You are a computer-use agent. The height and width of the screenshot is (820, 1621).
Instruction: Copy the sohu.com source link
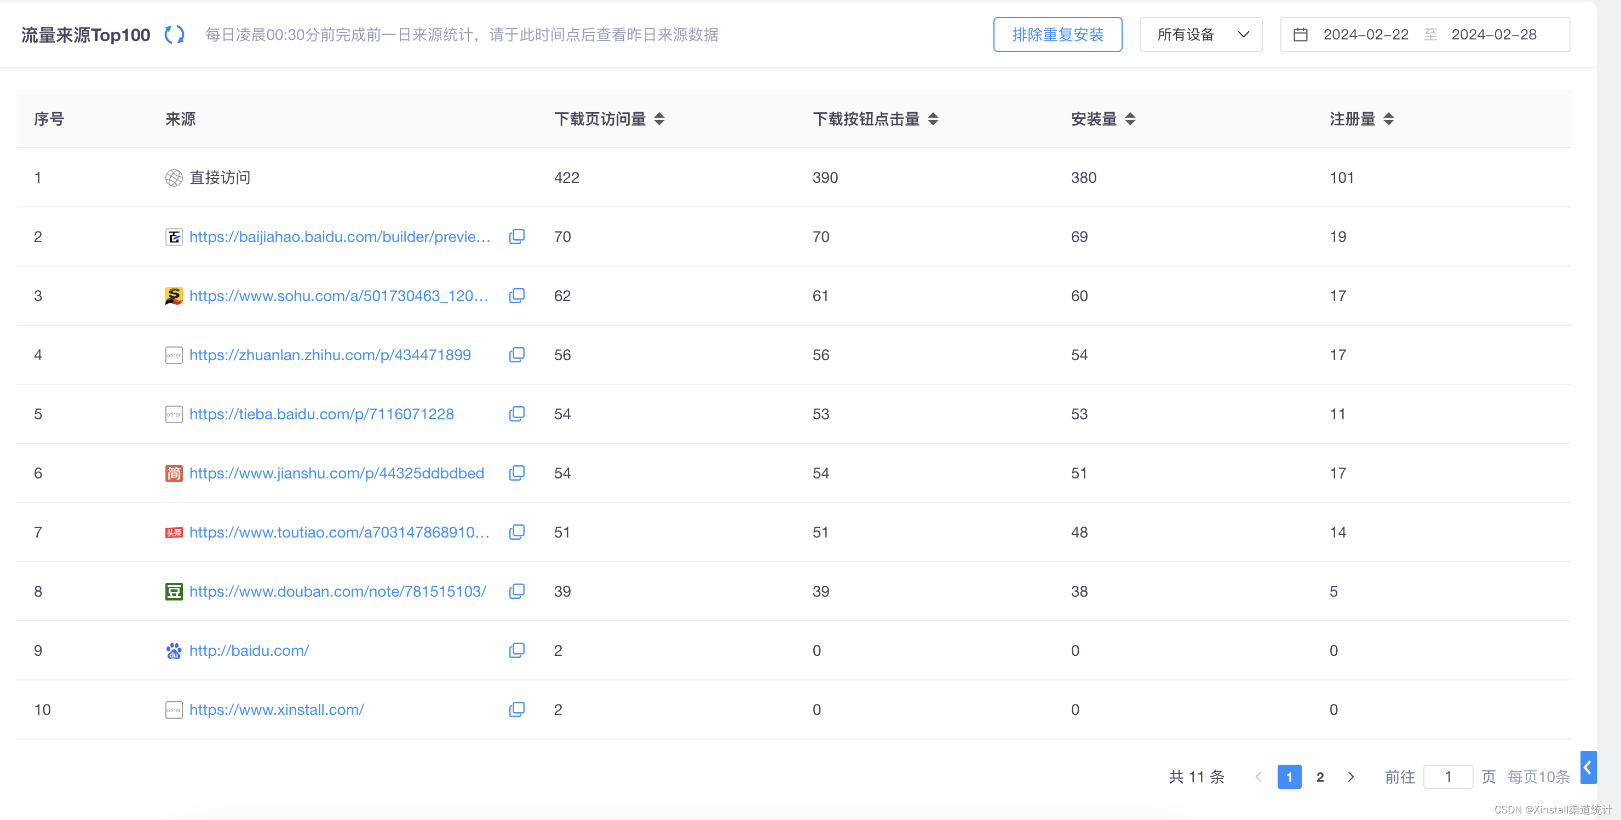pos(516,296)
